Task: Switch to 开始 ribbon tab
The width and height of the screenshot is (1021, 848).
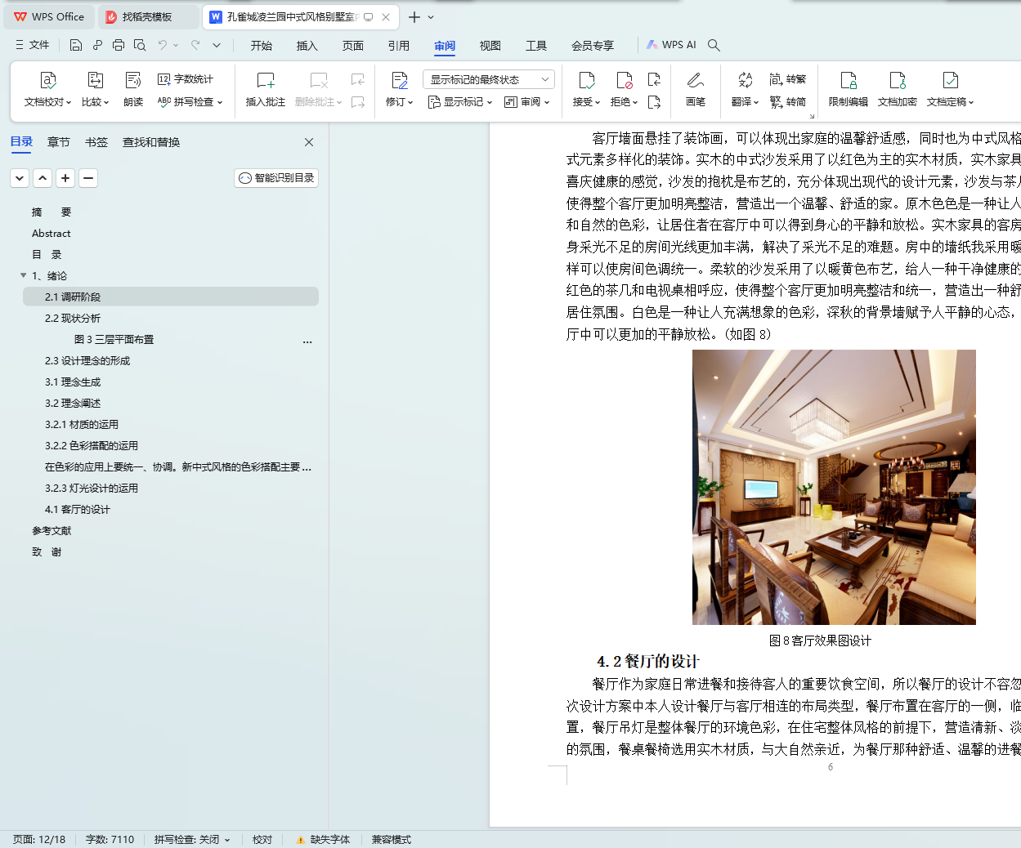Action: [x=262, y=46]
